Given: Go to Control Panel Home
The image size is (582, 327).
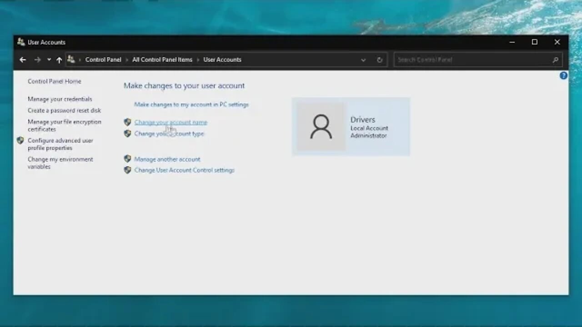Looking at the screenshot, I should [54, 81].
